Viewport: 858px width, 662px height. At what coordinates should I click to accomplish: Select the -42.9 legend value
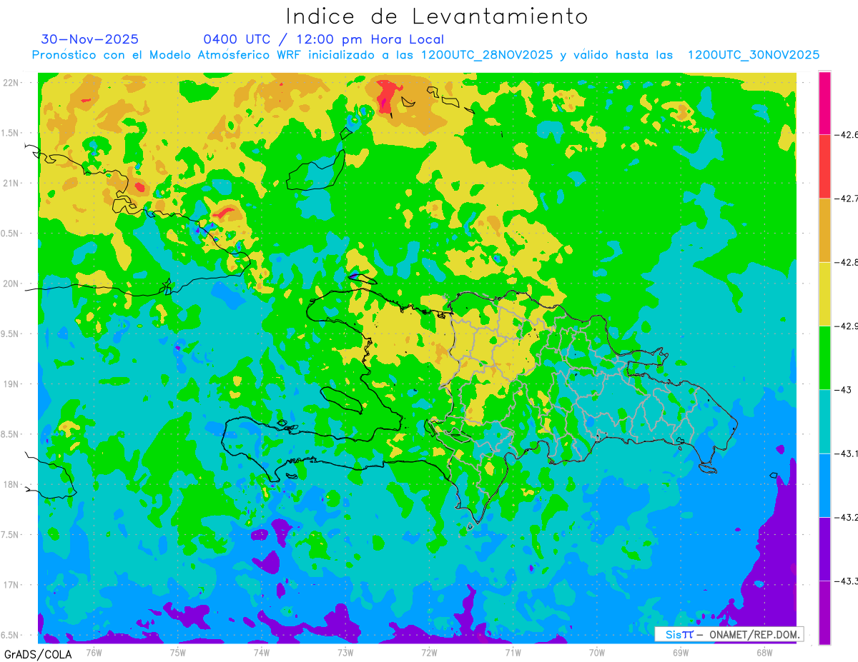tap(847, 326)
